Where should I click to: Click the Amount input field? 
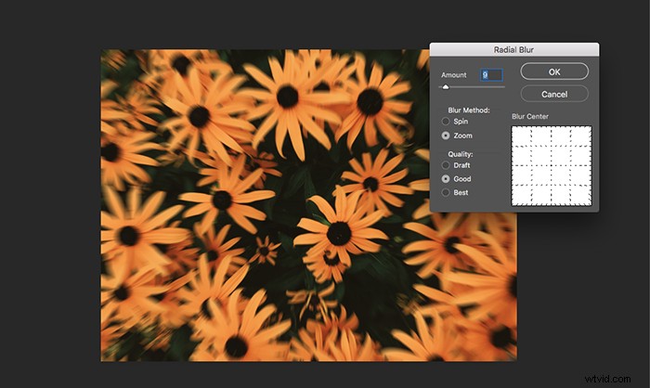pyautogui.click(x=491, y=74)
